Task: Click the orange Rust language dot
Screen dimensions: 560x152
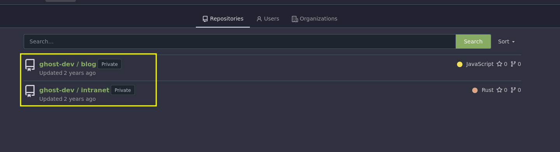Action: [x=475, y=90]
